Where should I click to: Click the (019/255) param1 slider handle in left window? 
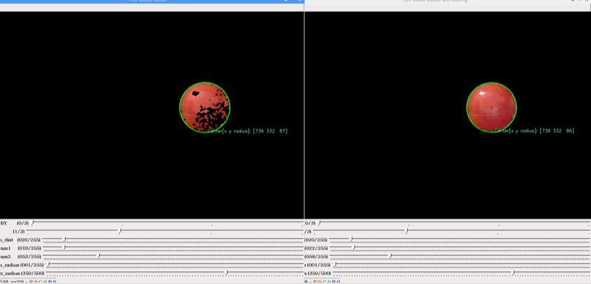coord(64,248)
